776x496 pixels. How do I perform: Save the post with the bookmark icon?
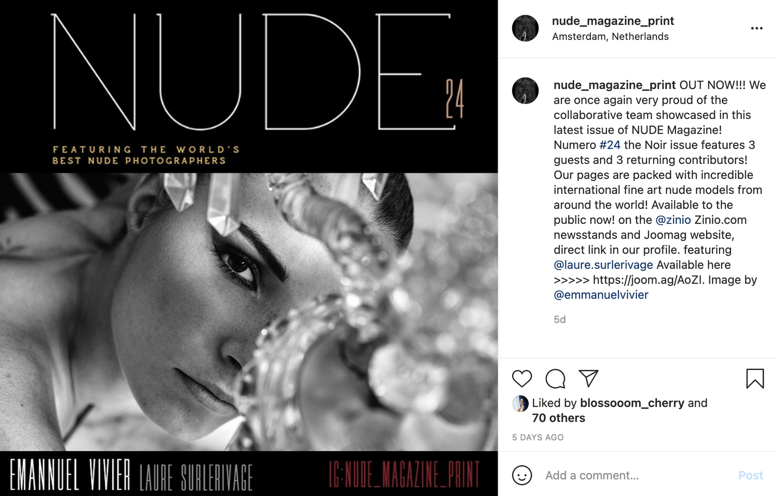755,379
